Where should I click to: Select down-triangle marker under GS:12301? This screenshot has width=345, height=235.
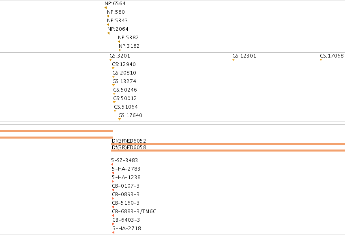[x=234, y=60]
